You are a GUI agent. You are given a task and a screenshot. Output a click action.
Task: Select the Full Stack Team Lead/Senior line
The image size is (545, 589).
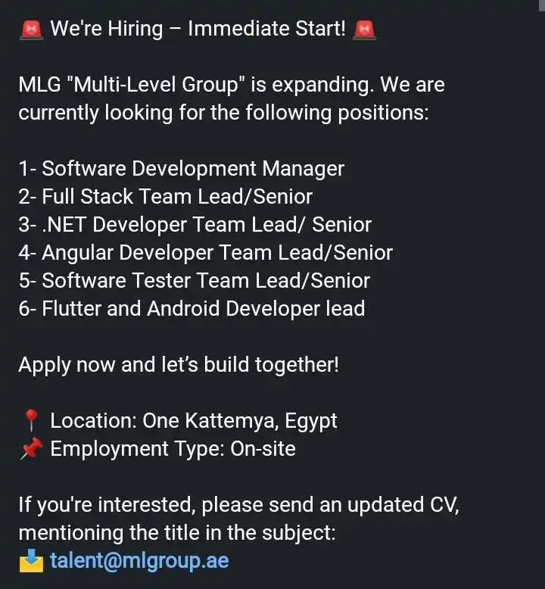[x=166, y=196]
